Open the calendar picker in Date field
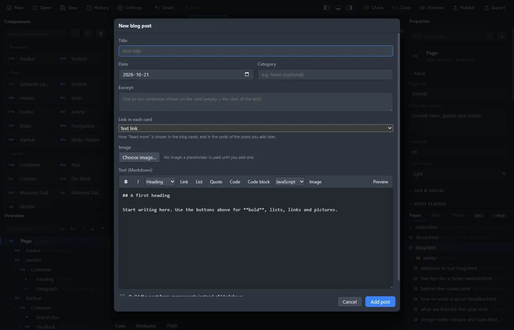The width and height of the screenshot is (514, 330). pyautogui.click(x=247, y=74)
